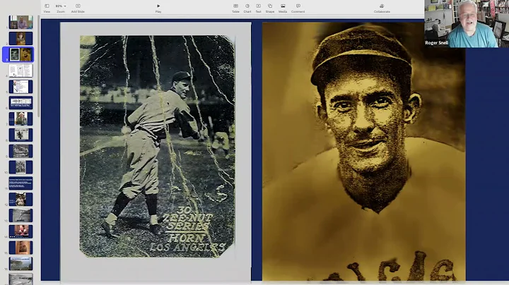Select slide 15 thumbnail in navigator
This screenshot has height=285, width=509.
(21, 248)
